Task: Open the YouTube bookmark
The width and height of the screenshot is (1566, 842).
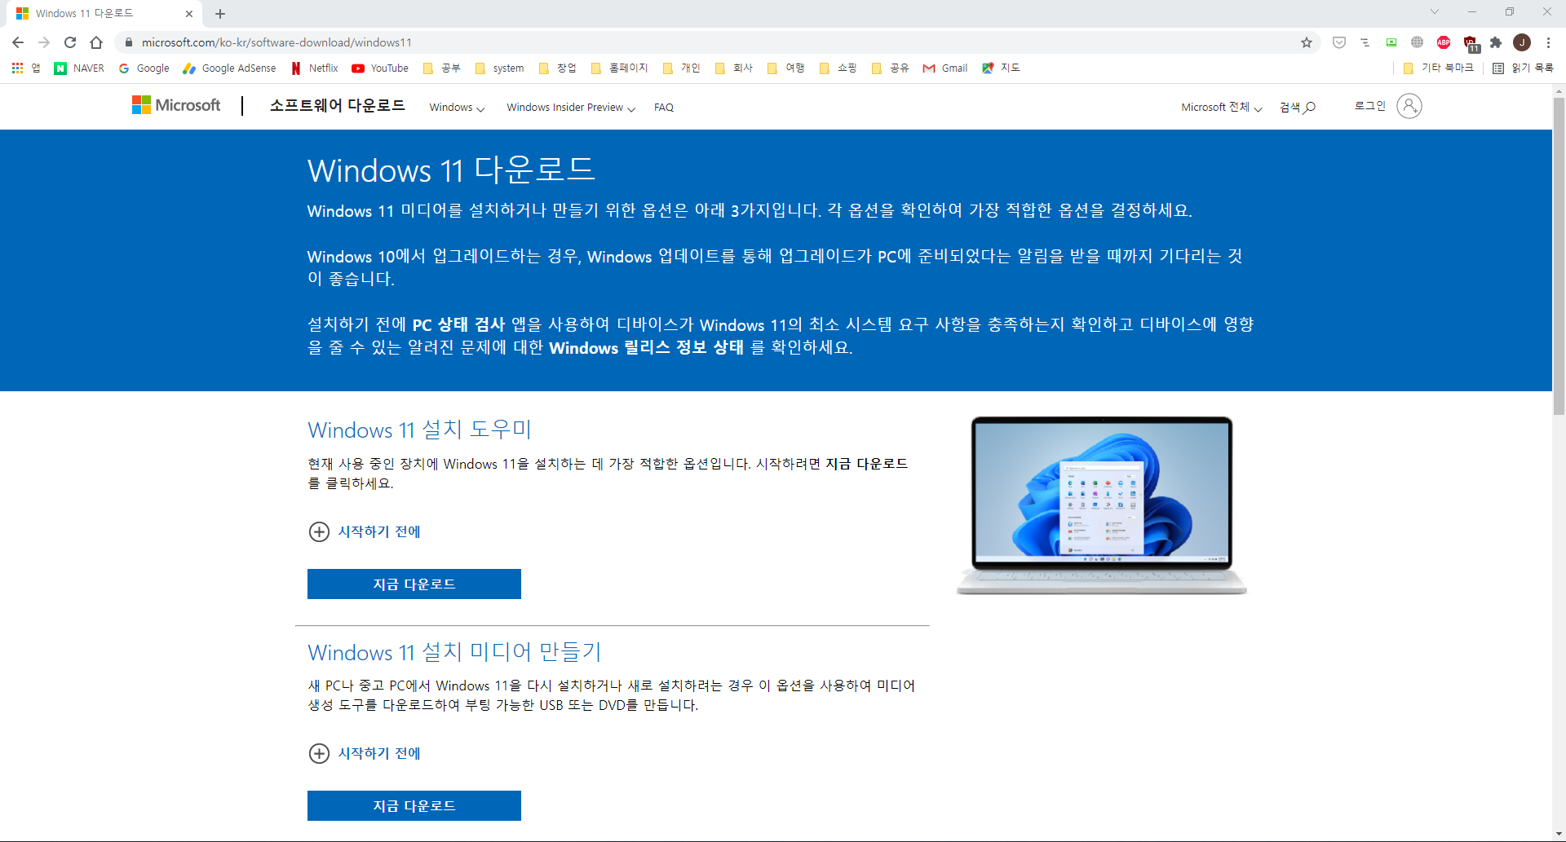Action: pos(380,68)
